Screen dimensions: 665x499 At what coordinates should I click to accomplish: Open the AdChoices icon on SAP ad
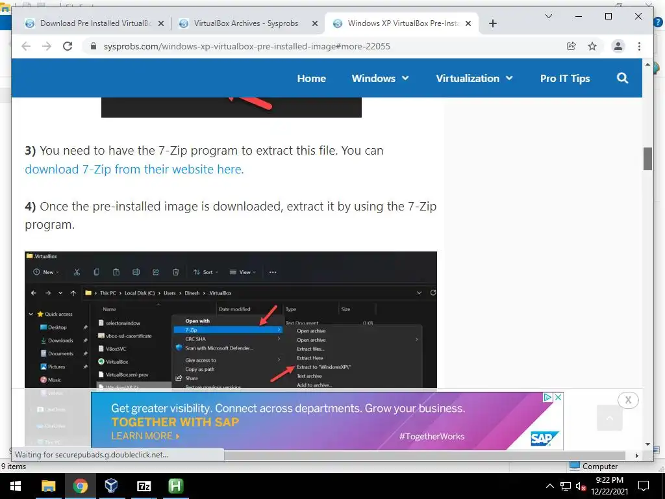tap(547, 397)
